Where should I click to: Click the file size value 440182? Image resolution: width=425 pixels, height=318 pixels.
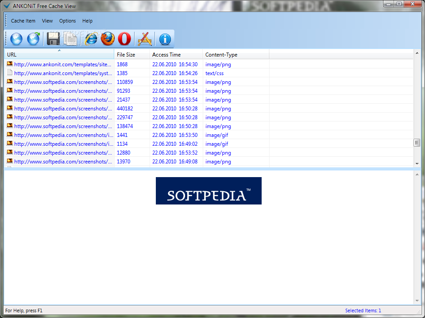125,109
